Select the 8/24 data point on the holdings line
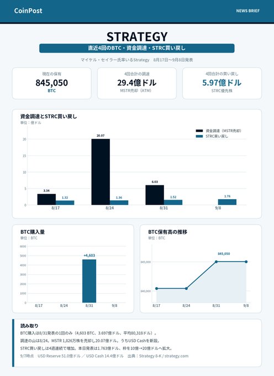The image size is (274, 376). tap(186, 289)
